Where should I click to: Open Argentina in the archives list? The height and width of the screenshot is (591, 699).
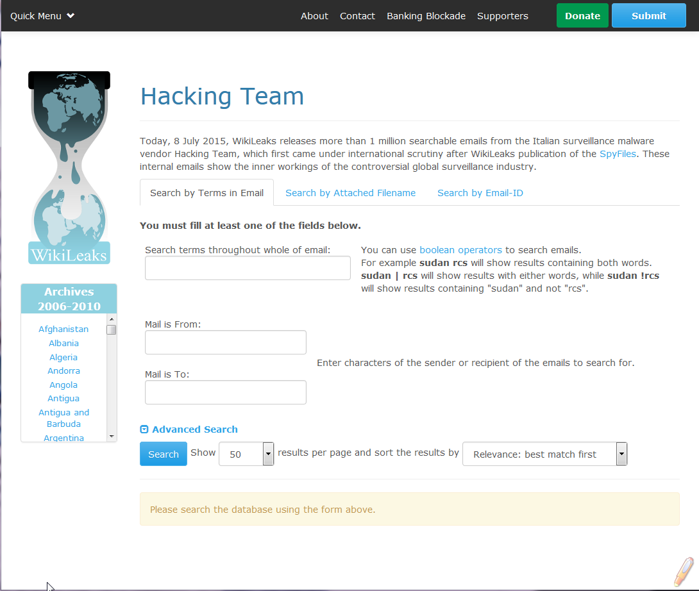pos(63,438)
